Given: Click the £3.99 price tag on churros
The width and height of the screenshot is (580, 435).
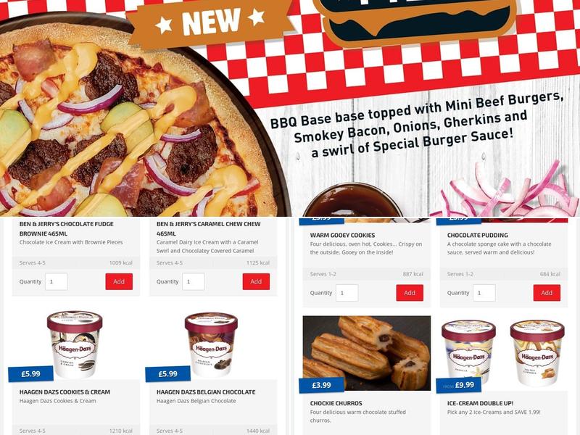Looking at the screenshot, I should tap(321, 385).
